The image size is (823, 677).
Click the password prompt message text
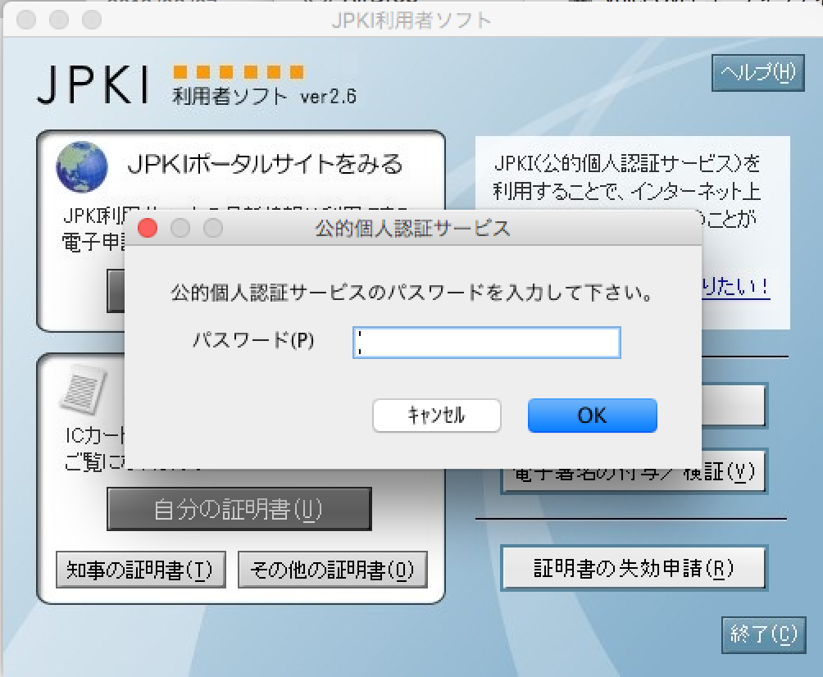tap(411, 293)
